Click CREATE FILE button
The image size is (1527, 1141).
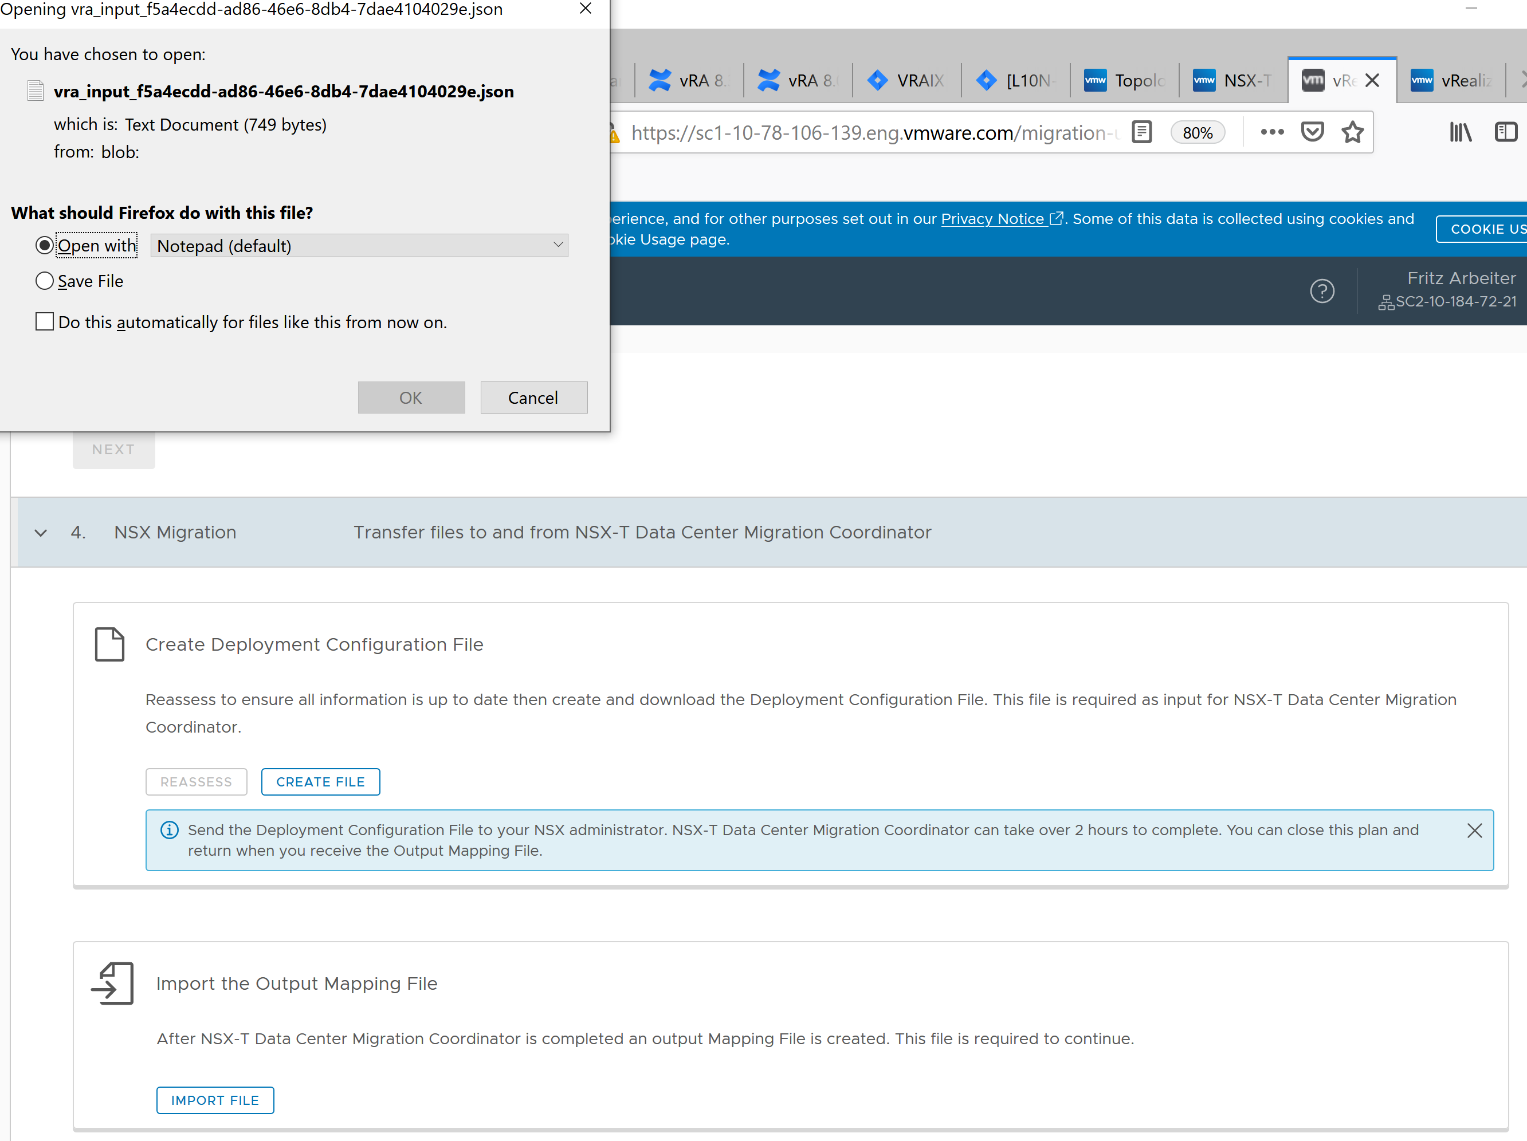(x=320, y=780)
